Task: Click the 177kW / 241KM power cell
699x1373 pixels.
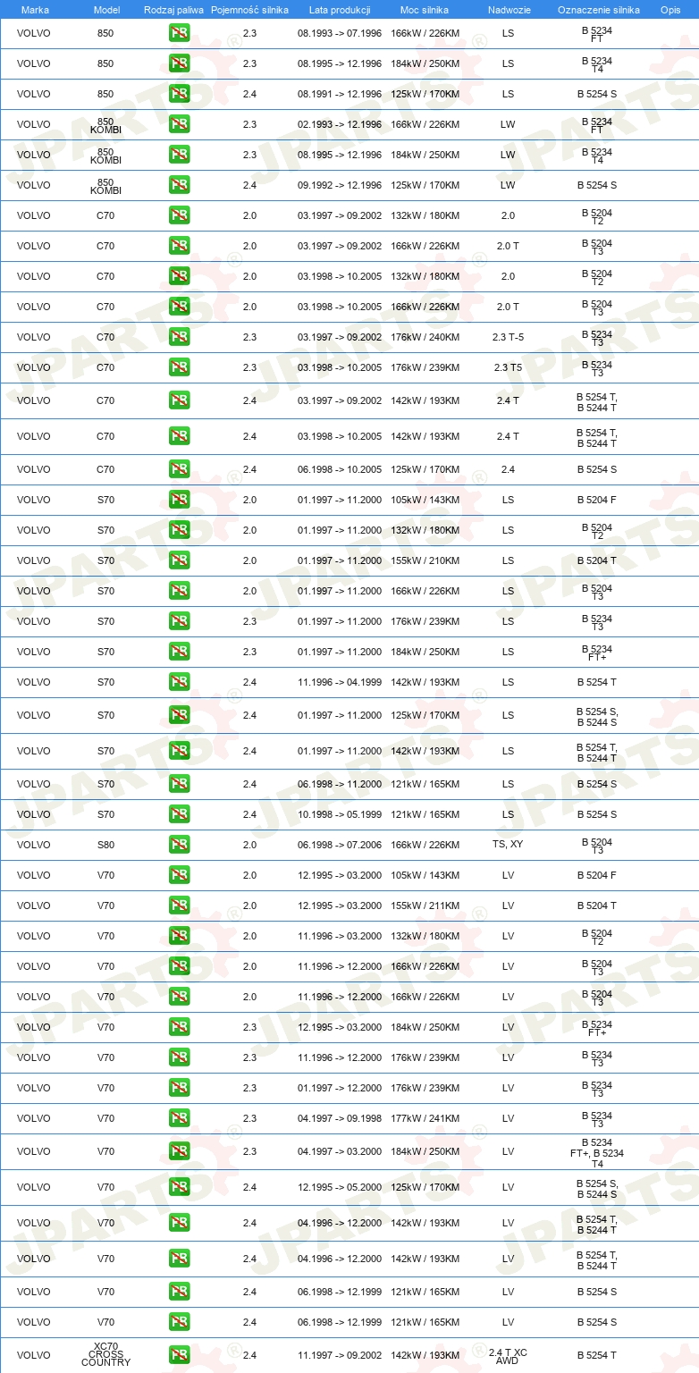Action: coord(425,1119)
